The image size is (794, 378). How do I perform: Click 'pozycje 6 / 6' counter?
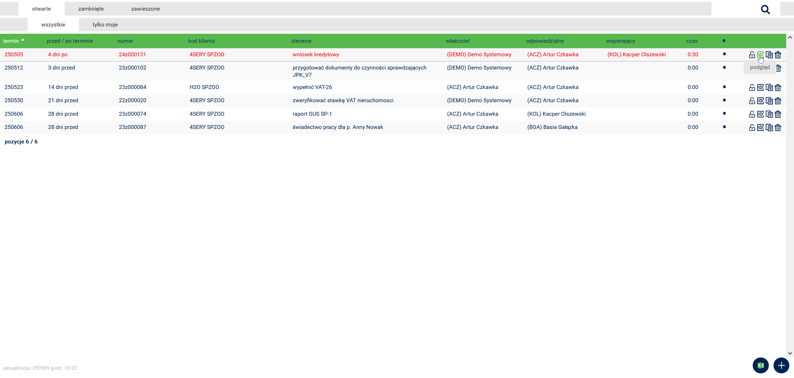tap(21, 142)
